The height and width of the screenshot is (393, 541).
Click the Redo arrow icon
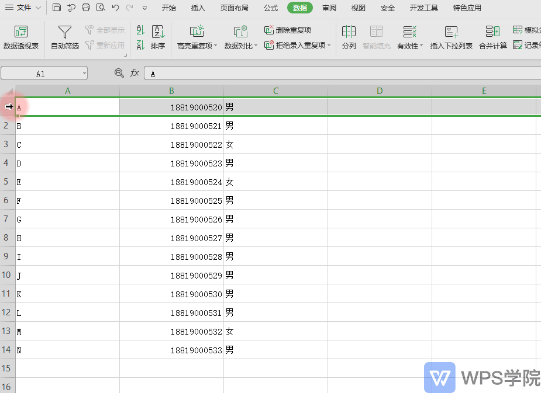point(130,8)
